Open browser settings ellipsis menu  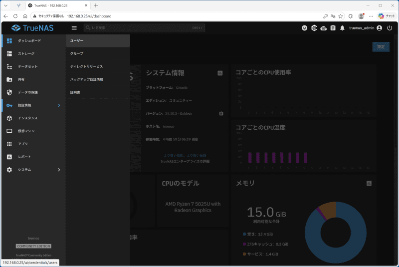(x=371, y=16)
